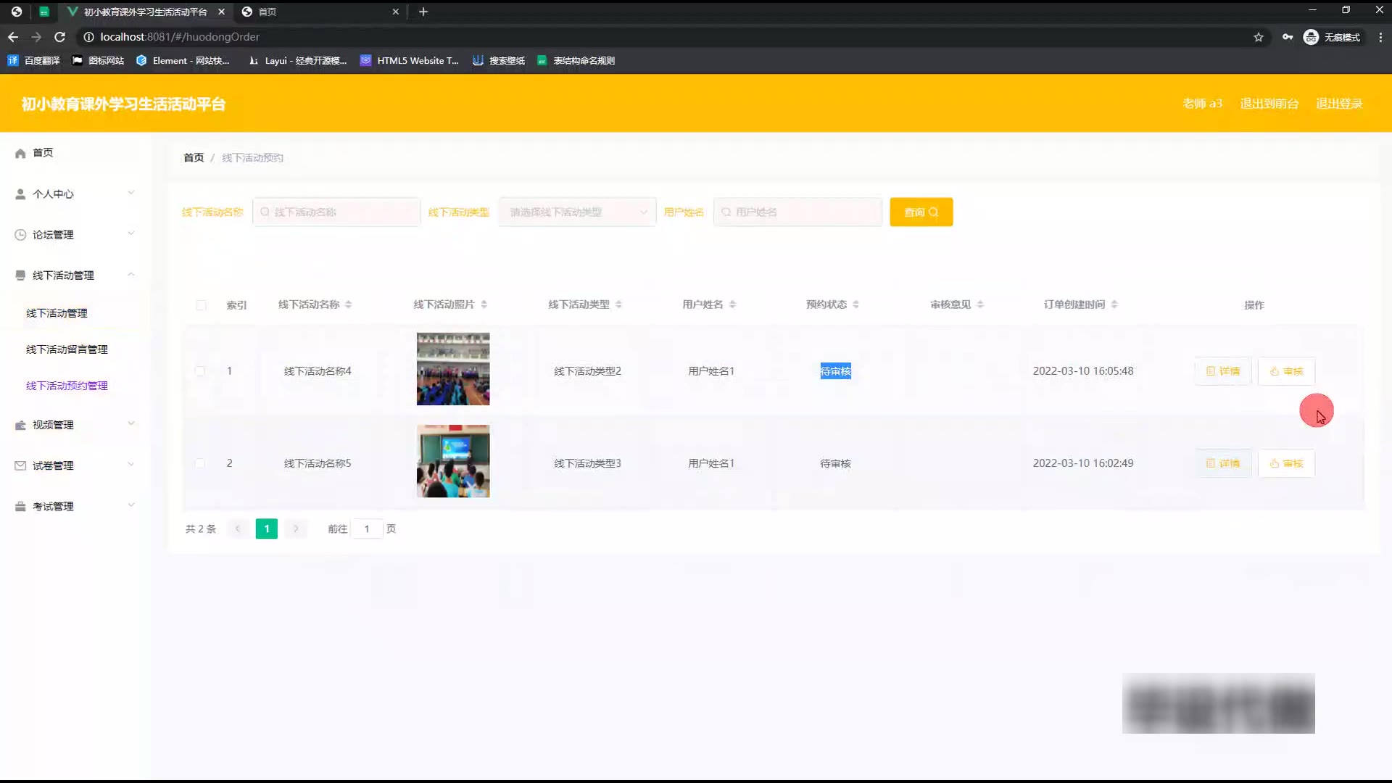Bookmark this page with the star icon
1392x783 pixels.
[1259, 37]
